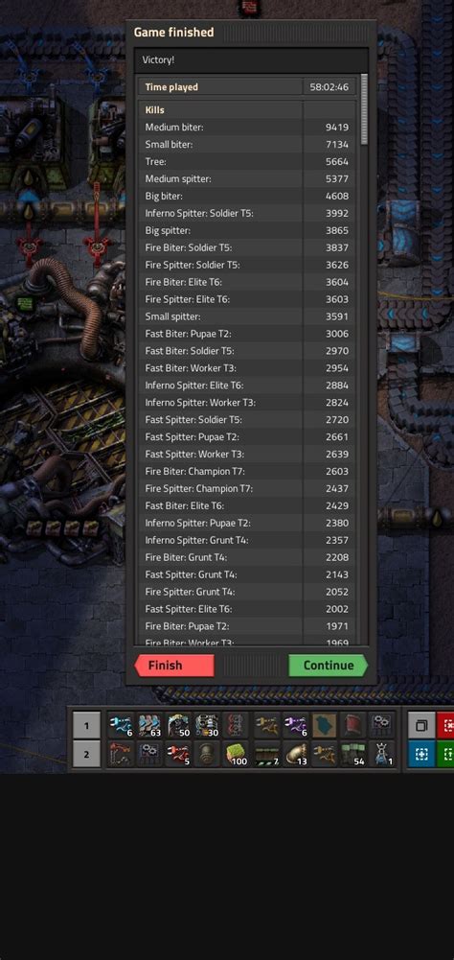Click the green Continue button
Viewport: 454px width, 960px height.
[329, 666]
